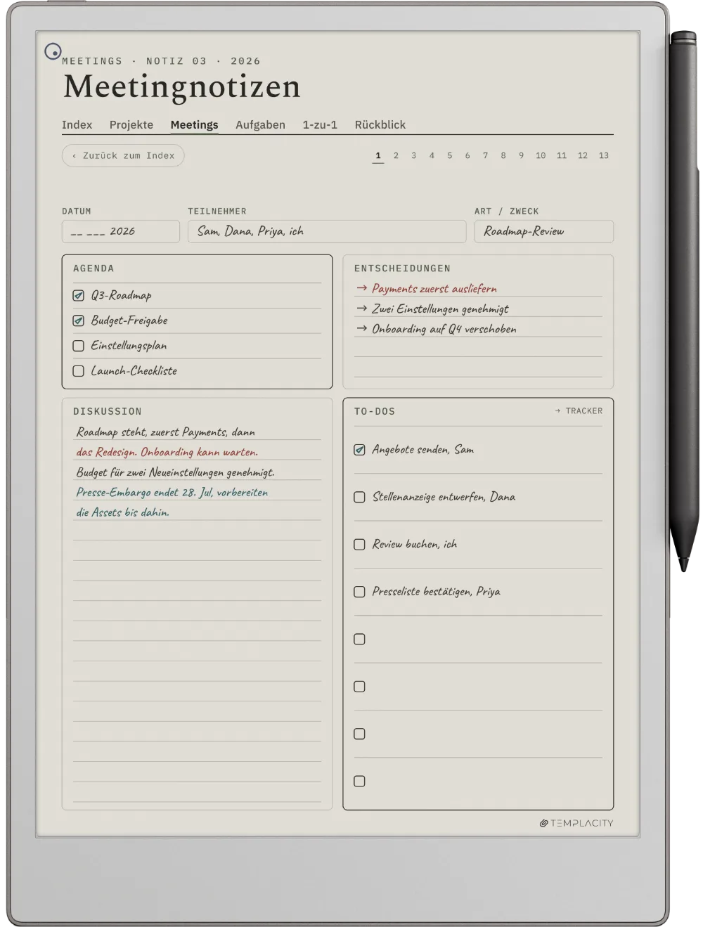
Task: Select the Meetings tab
Action: tap(194, 124)
